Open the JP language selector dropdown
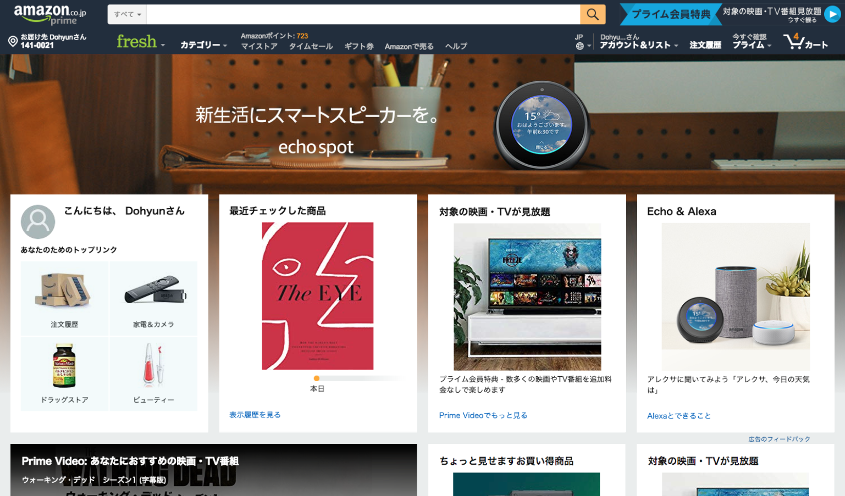This screenshot has width=845, height=496. (583, 42)
